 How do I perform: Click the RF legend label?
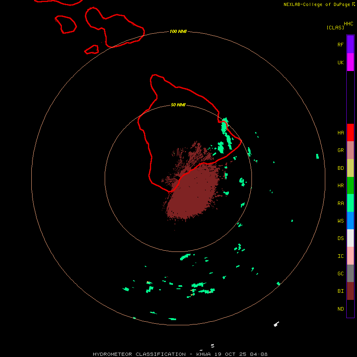coord(340,44)
